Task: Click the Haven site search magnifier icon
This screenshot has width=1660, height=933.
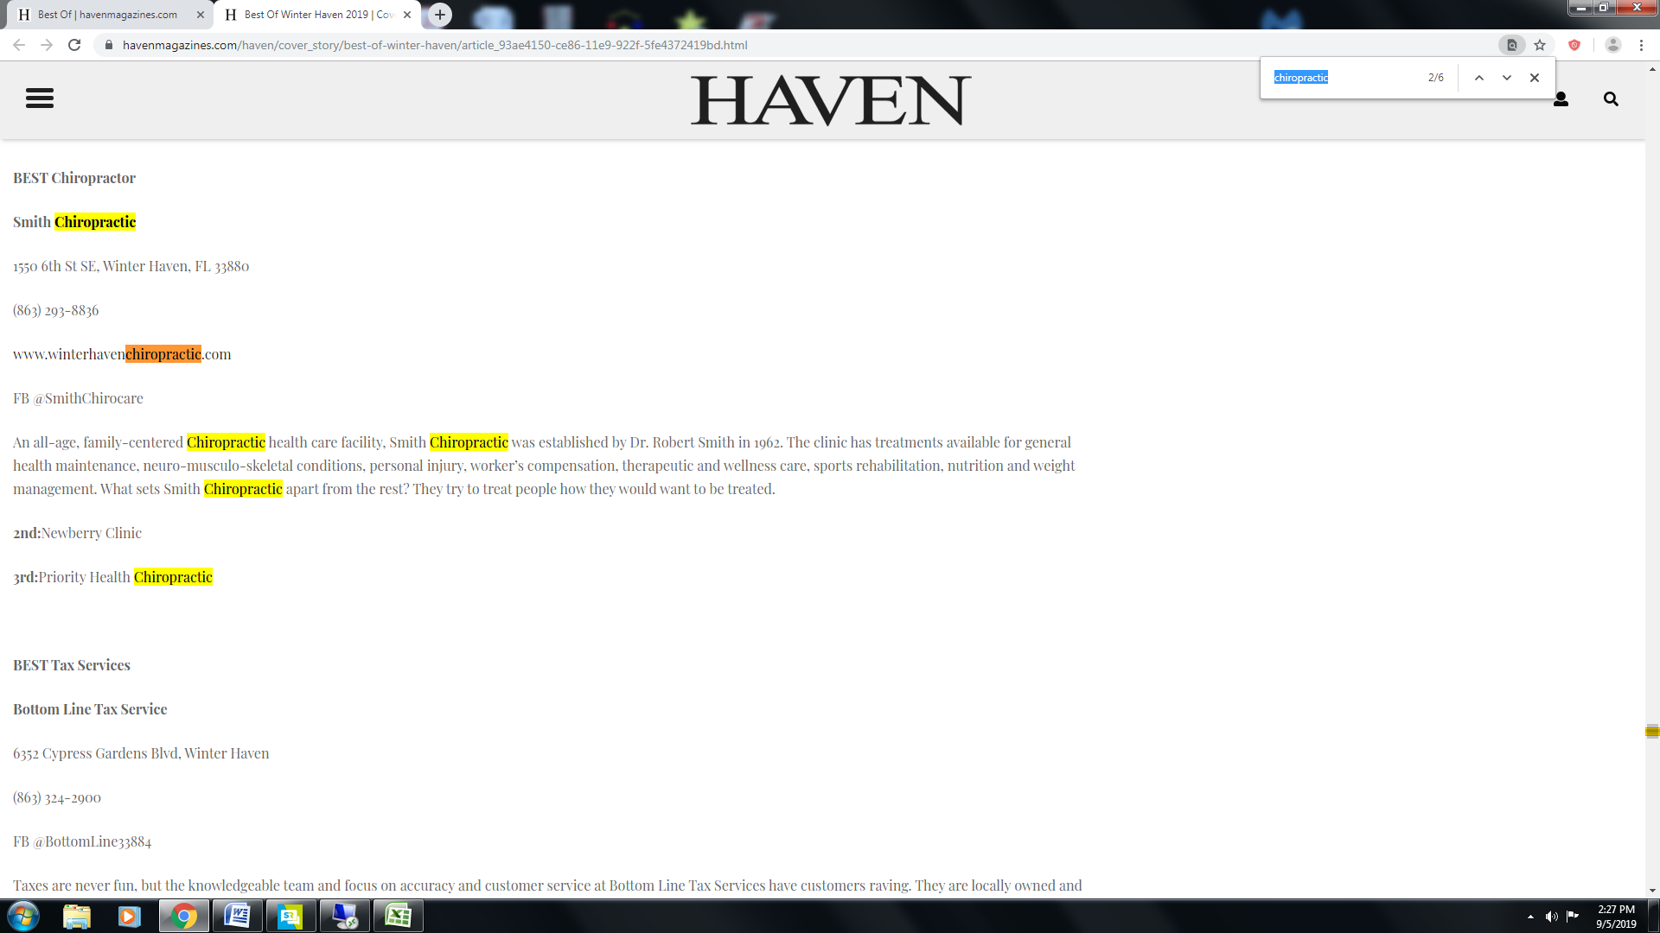Action: click(1611, 99)
